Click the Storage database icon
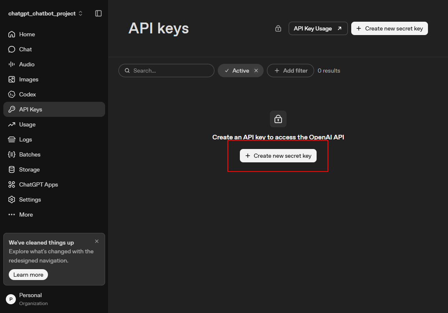Image resolution: width=448 pixels, height=313 pixels. tap(12, 169)
